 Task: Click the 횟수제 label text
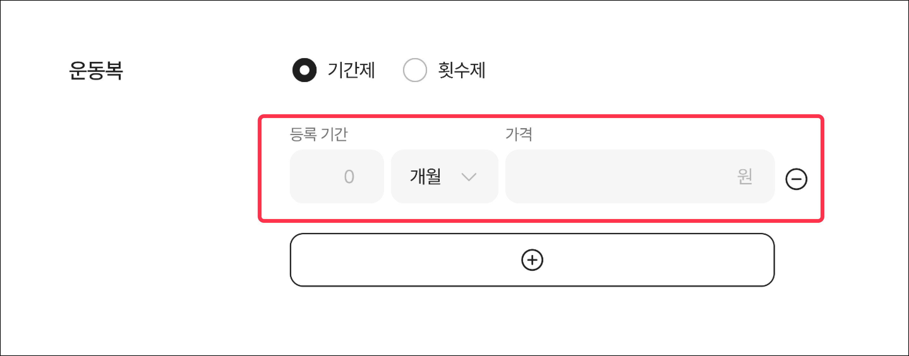coord(461,70)
